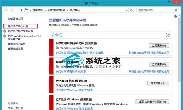Click the search magnifier icon
The image size is (183, 110).
click(x=176, y=10)
